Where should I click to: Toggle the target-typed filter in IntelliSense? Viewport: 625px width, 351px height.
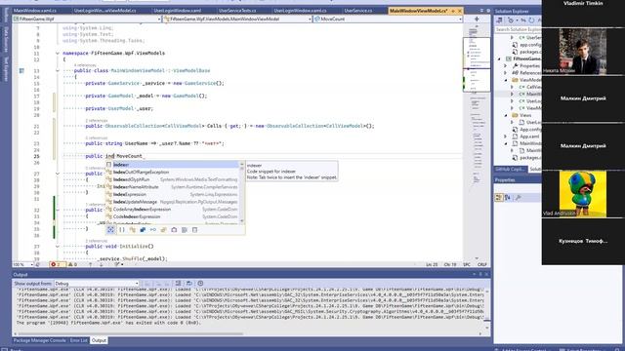(110, 230)
